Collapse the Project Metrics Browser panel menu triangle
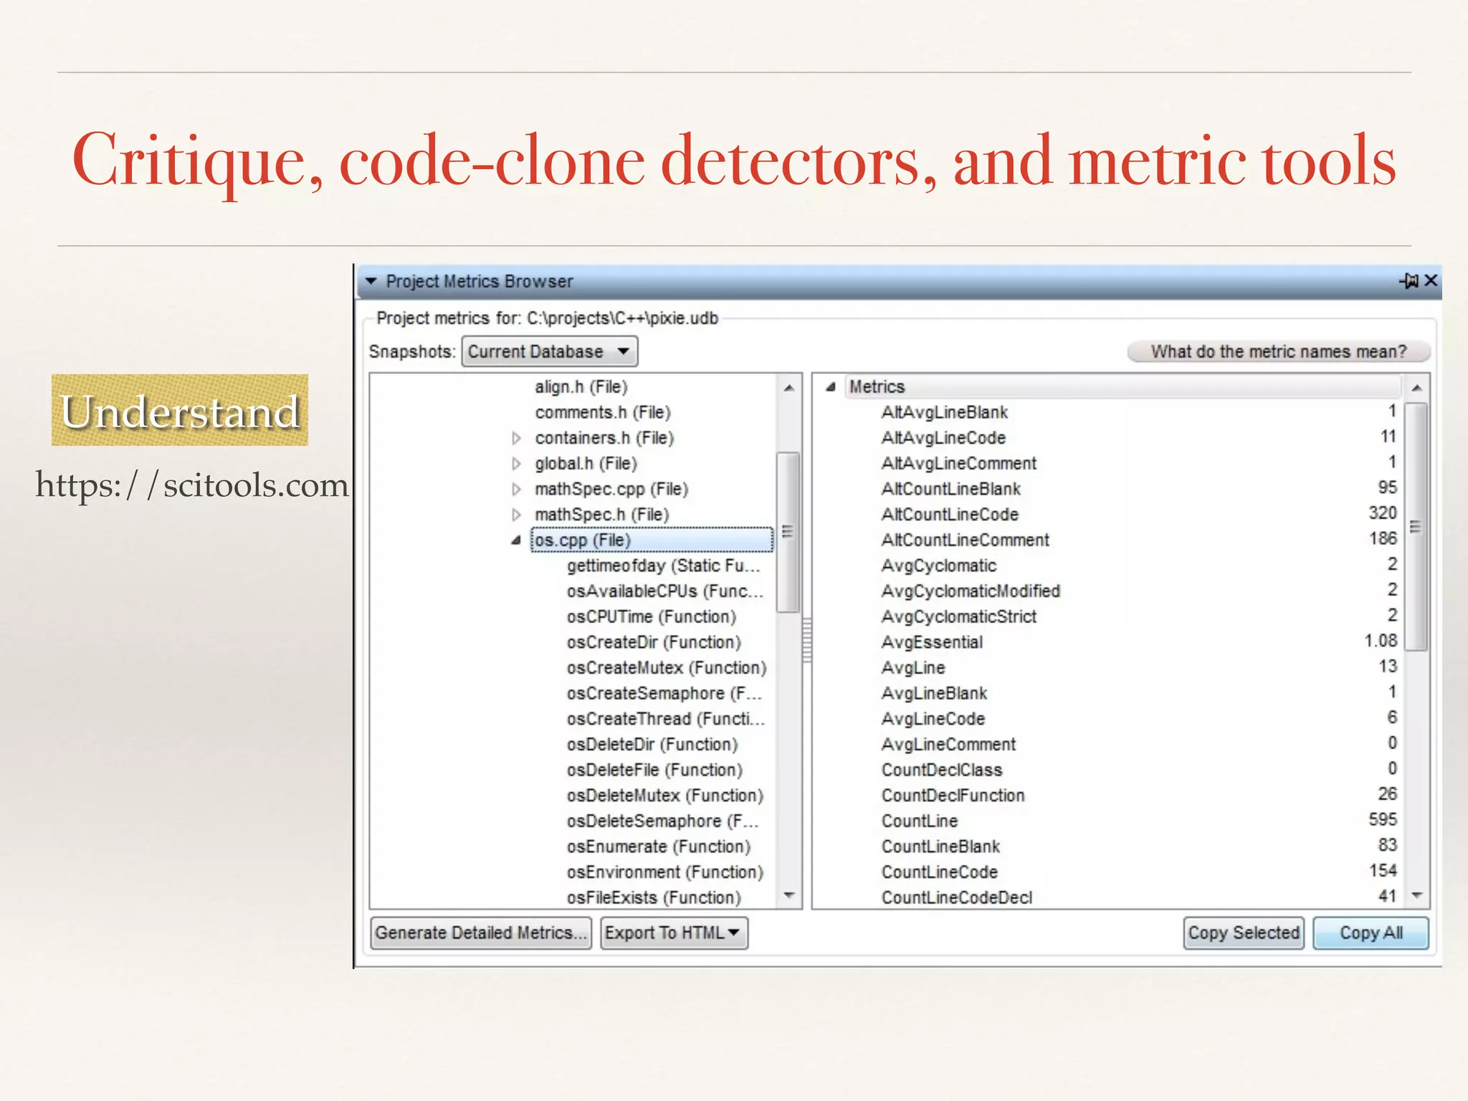This screenshot has width=1468, height=1101. (371, 281)
